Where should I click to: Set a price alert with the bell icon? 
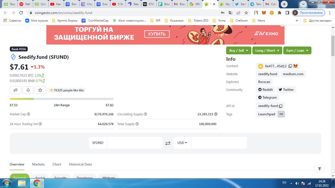(x=28, y=90)
